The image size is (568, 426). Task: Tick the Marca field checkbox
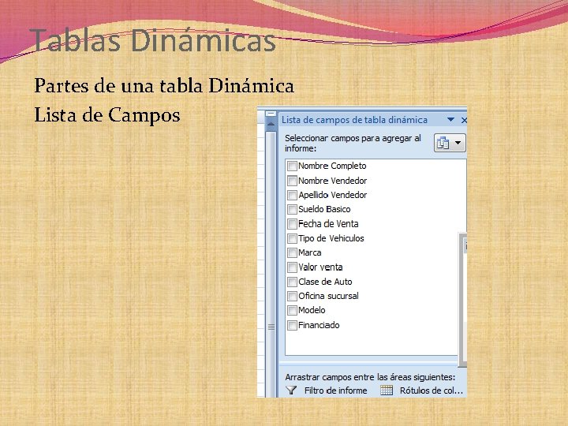pyautogui.click(x=292, y=252)
